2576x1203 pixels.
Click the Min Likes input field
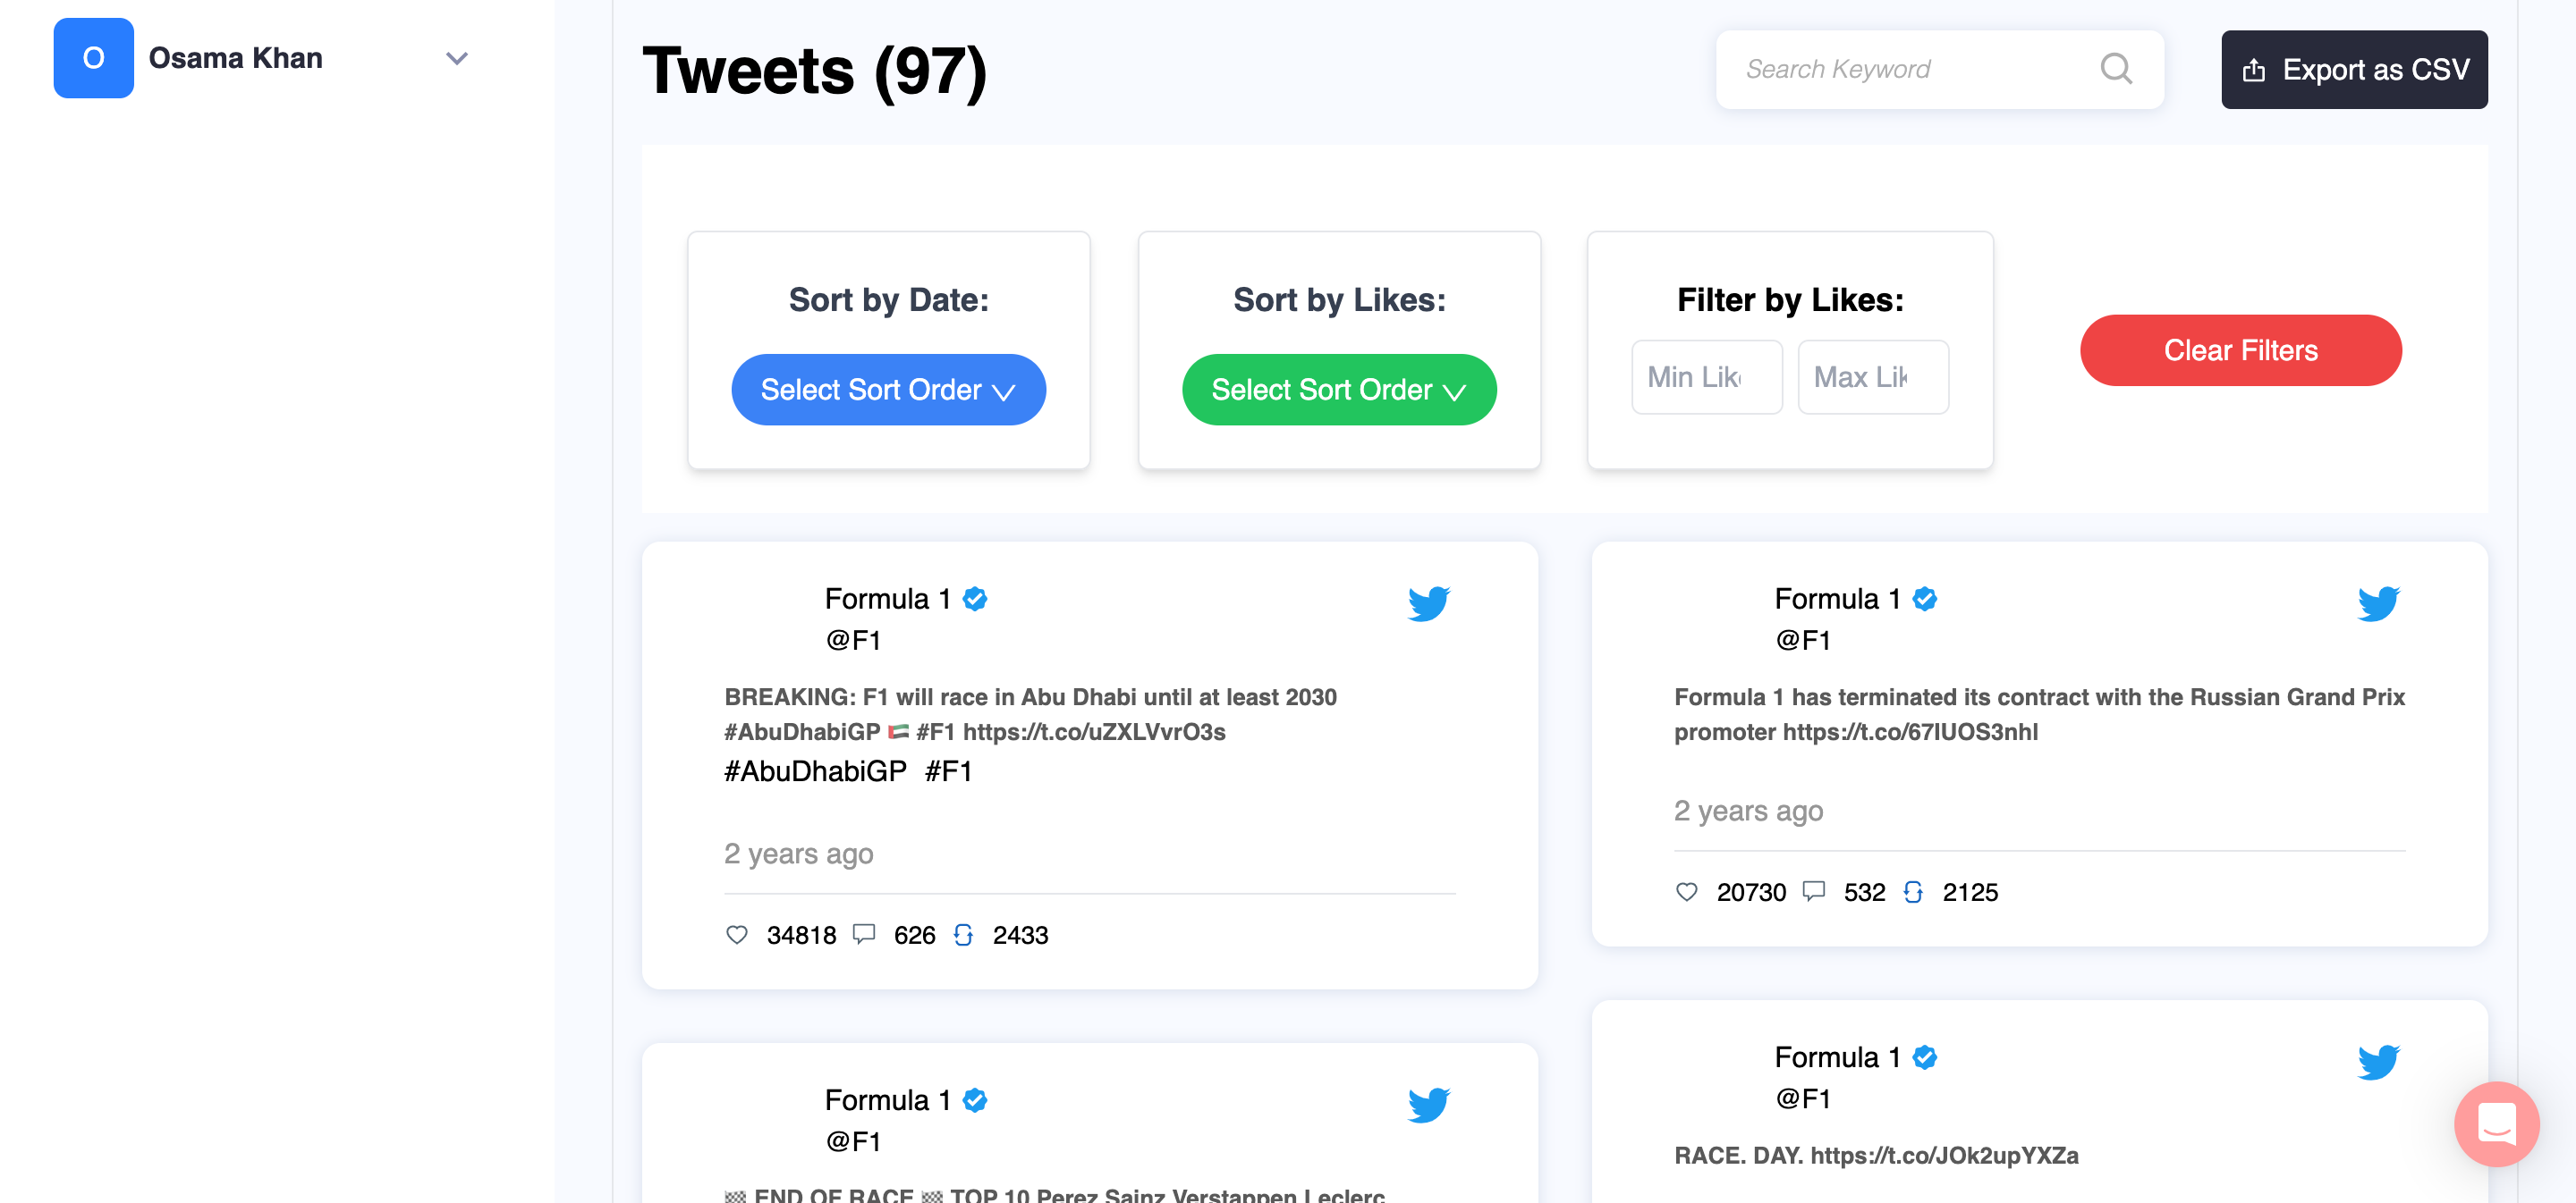1706,376
